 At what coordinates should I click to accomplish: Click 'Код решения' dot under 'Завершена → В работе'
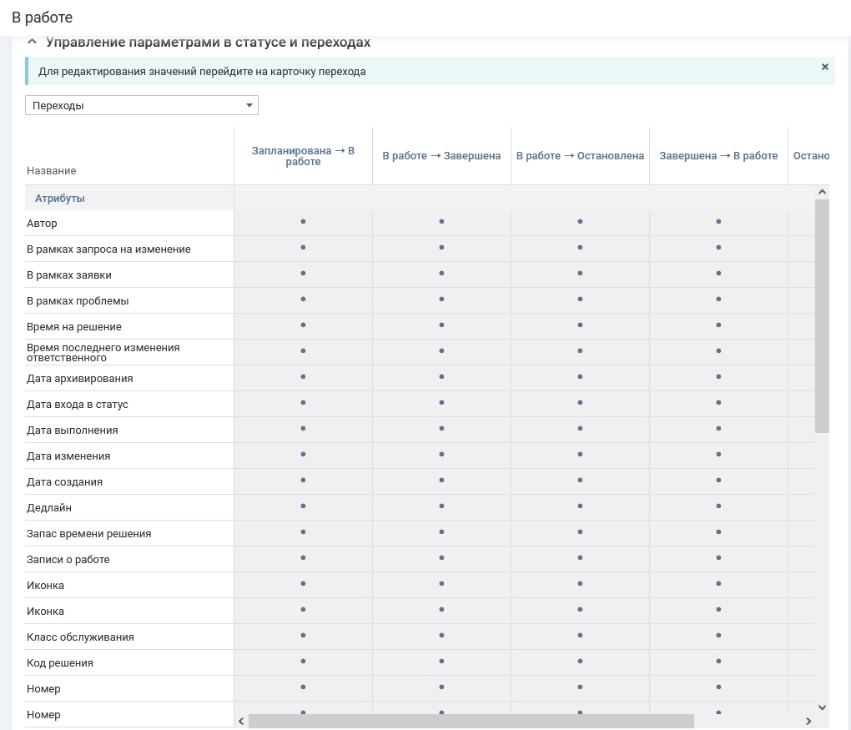tap(718, 662)
